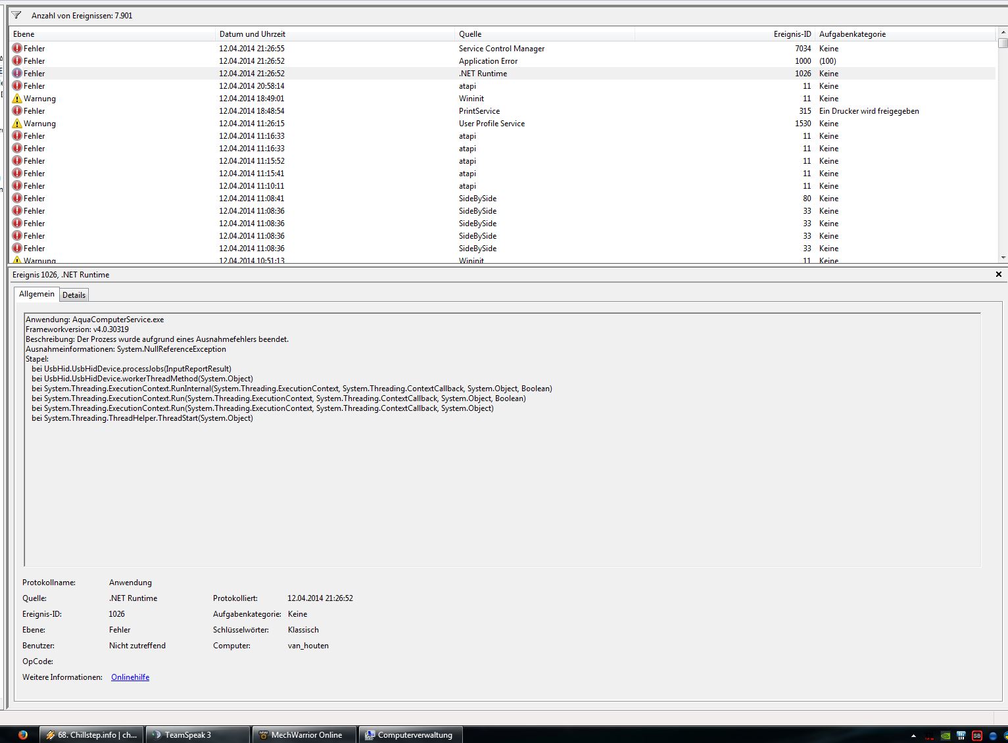Viewport: 1008px width, 743px height.
Task: Click the event list scrollbar thumb
Action: point(1003,43)
